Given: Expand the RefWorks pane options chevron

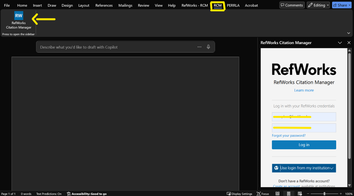Looking at the screenshot, I should tap(340, 43).
